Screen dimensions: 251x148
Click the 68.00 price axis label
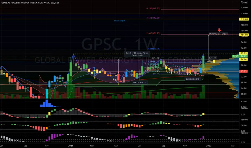point(244,83)
